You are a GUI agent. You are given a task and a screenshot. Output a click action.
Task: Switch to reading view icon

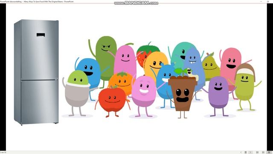[263, 152]
